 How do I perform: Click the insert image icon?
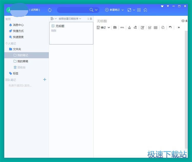click(143, 28)
